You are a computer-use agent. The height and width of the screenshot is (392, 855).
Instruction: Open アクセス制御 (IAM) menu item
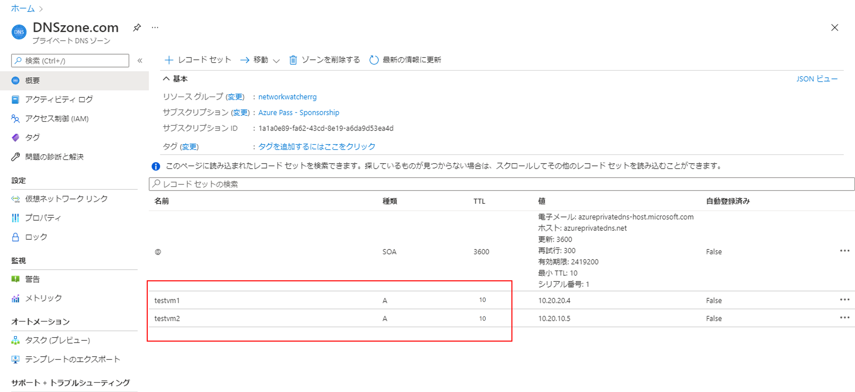tap(57, 118)
